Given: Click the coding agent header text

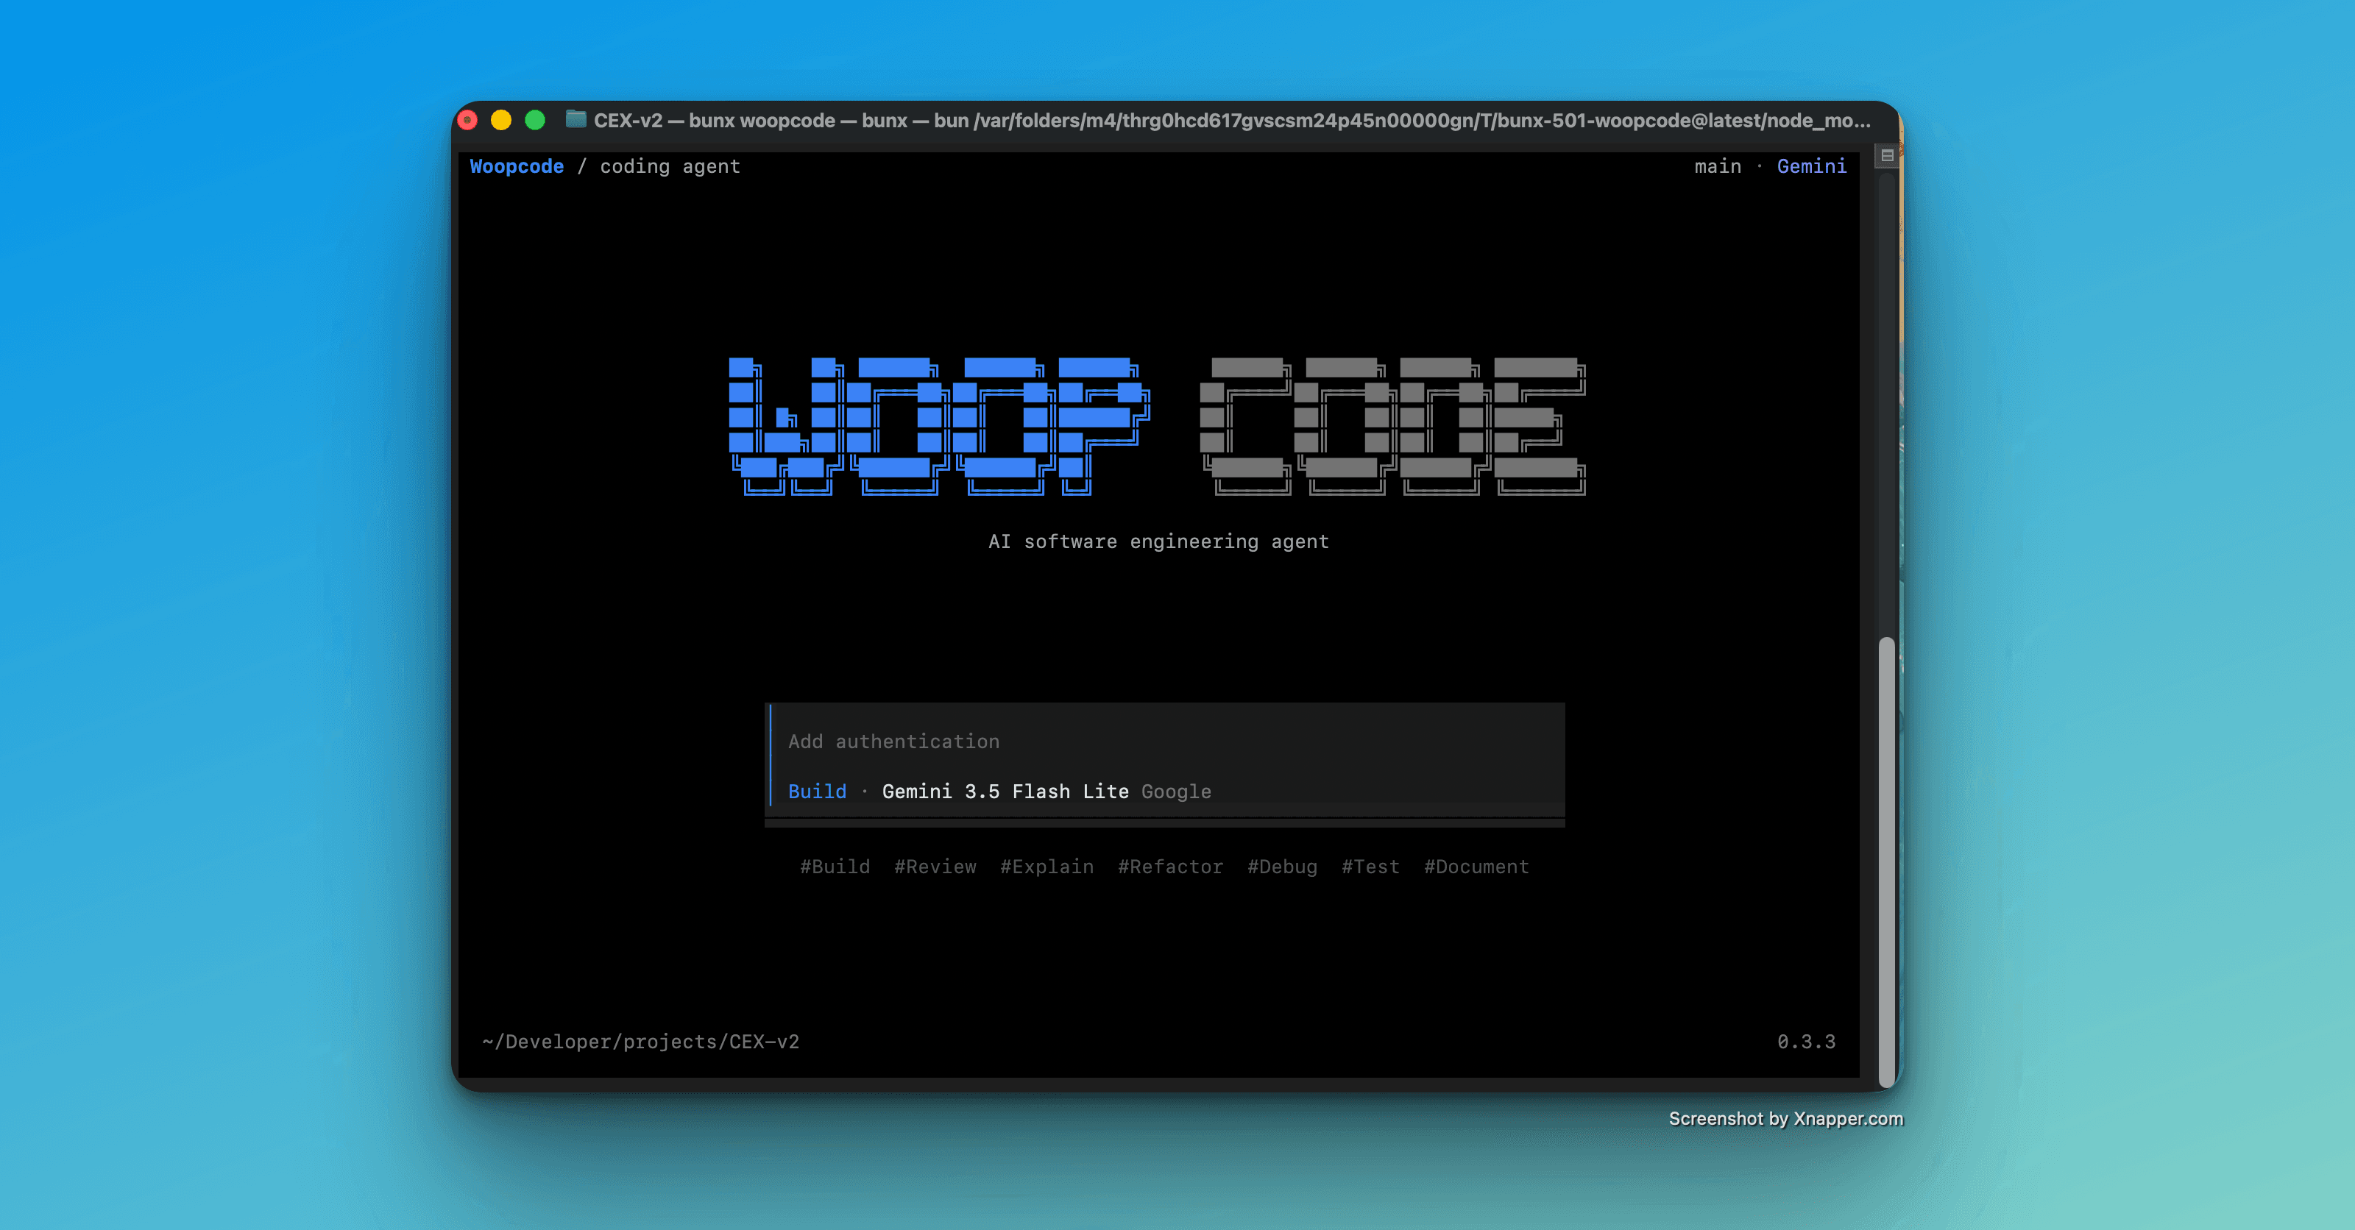Looking at the screenshot, I should point(669,166).
